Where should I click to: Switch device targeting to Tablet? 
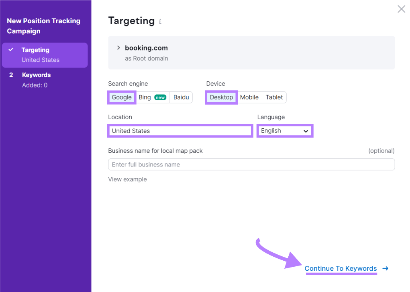[x=274, y=97]
